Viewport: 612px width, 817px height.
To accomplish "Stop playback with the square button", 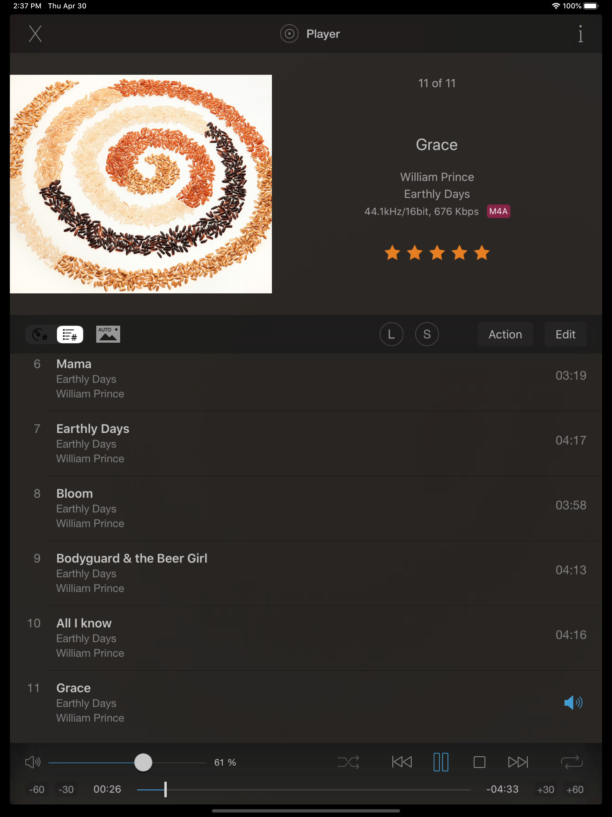I will pos(479,762).
